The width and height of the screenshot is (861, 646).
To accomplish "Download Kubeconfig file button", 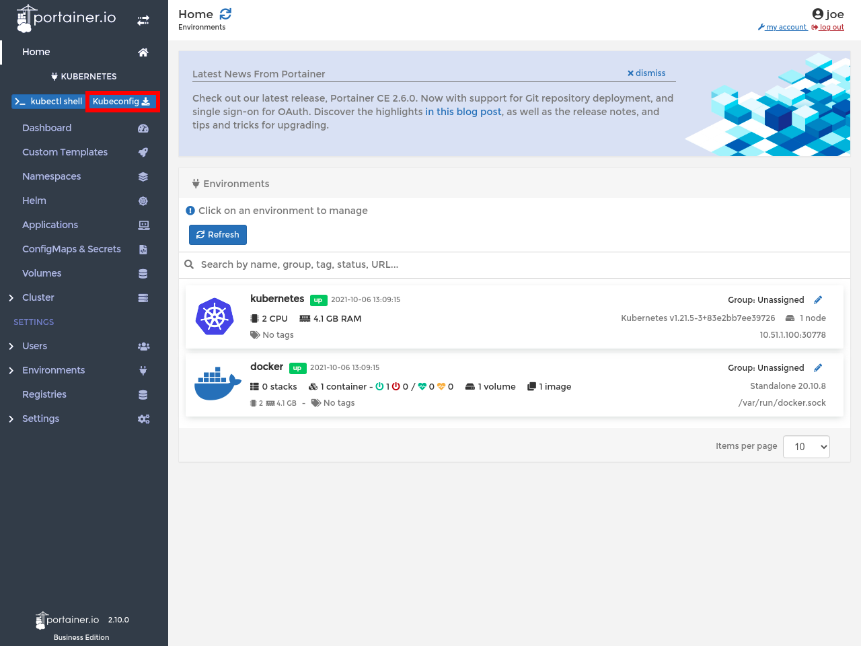I will tap(122, 102).
